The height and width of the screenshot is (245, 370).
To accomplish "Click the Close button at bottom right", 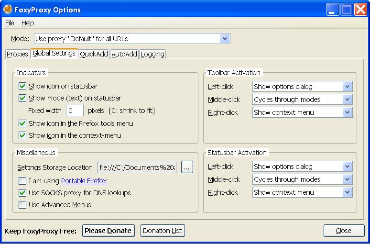I will 344,231.
